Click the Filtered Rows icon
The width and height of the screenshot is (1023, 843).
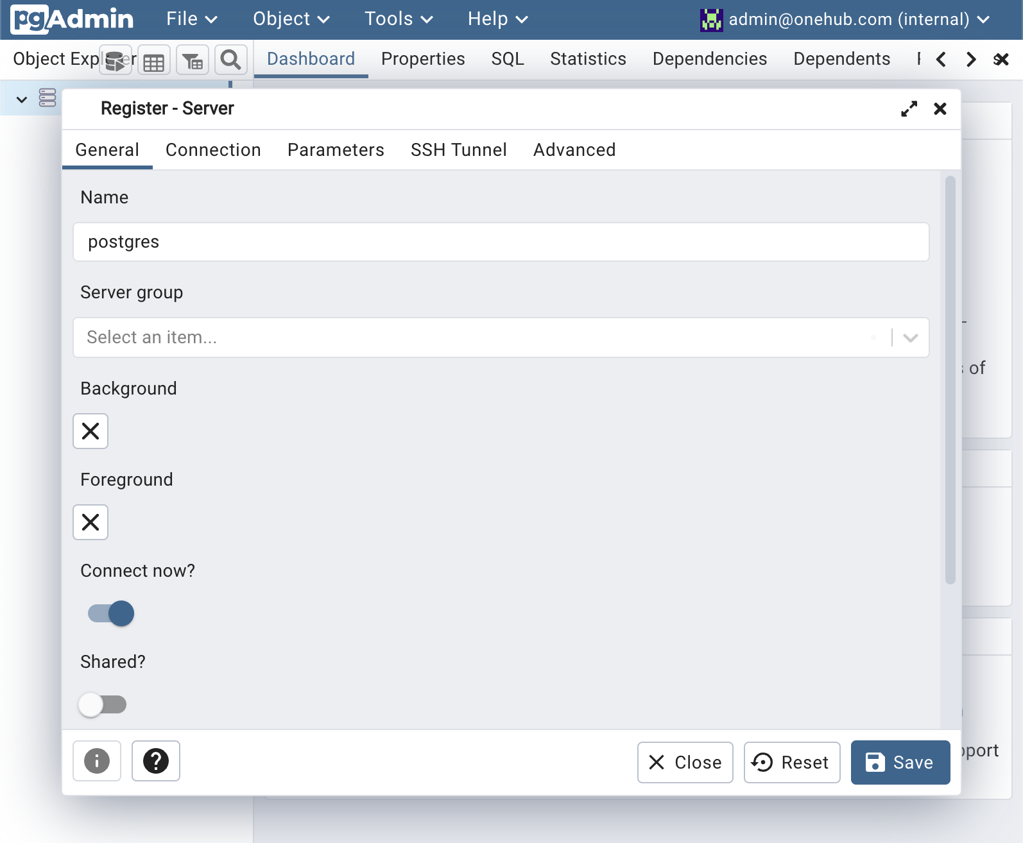[193, 60]
